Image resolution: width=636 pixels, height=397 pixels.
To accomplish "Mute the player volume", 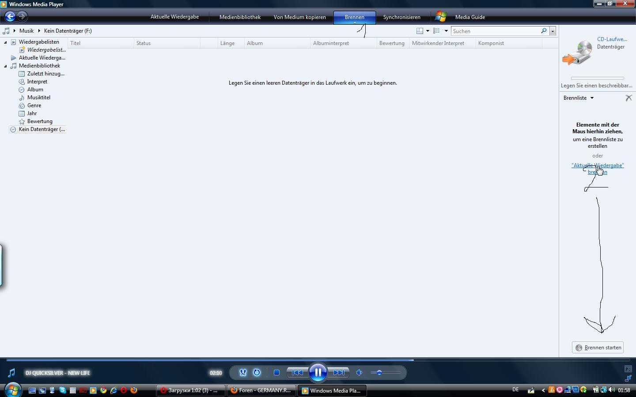I will tap(359, 373).
